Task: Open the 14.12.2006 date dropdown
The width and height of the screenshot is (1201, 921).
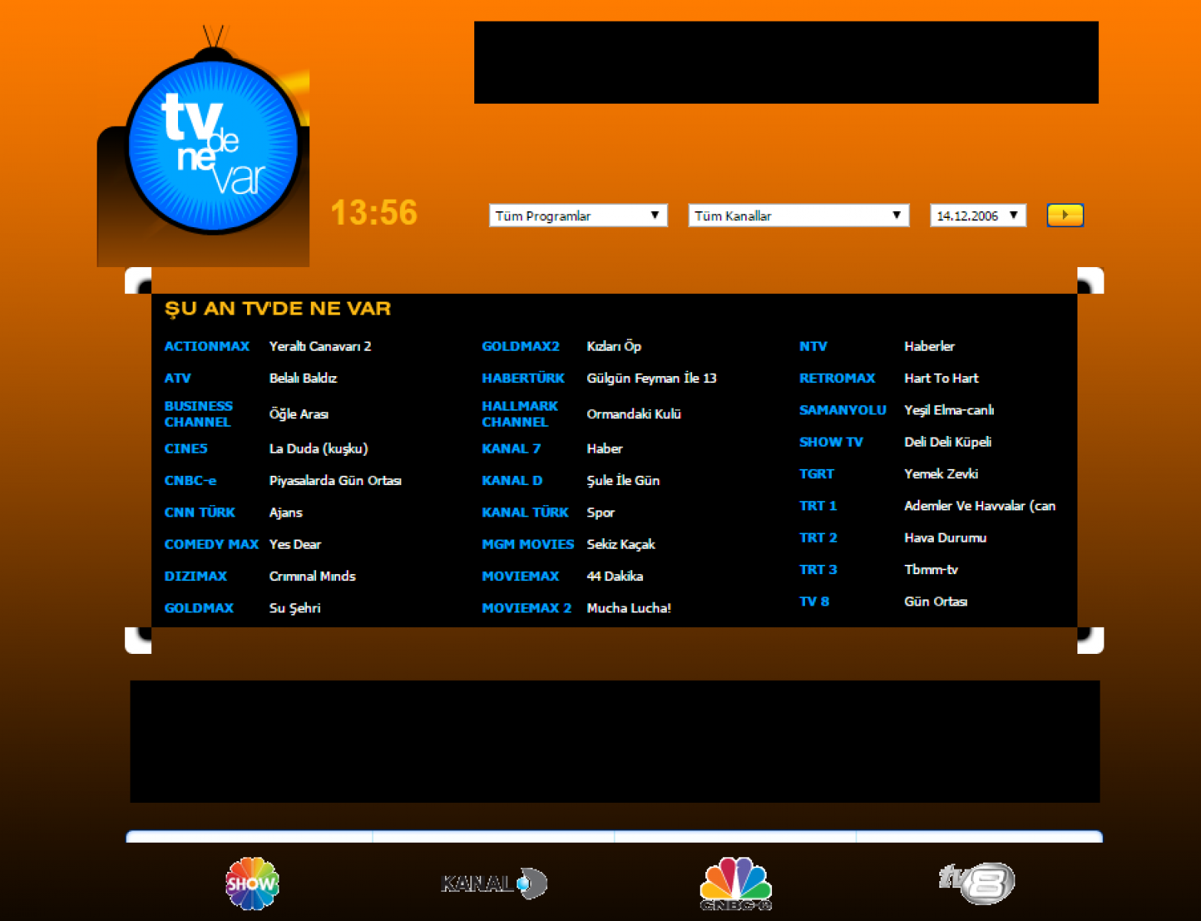Action: click(978, 216)
